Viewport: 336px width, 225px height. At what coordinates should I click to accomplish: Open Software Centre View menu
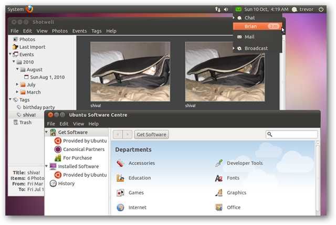(x=78, y=124)
